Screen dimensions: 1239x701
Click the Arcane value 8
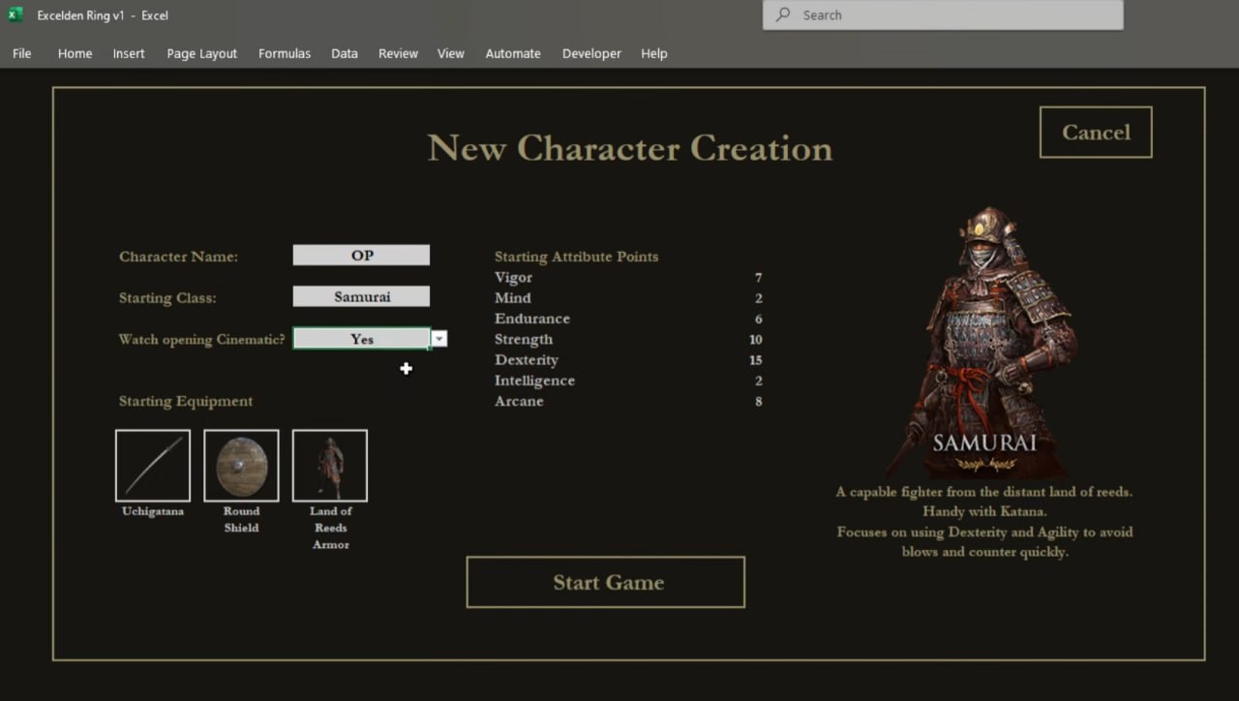pos(758,401)
